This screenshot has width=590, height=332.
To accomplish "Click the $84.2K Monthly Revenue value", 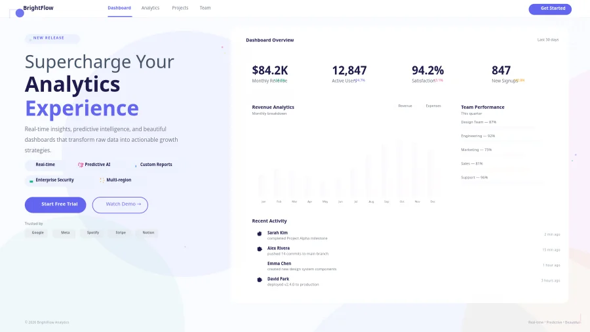I will pyautogui.click(x=270, y=70).
